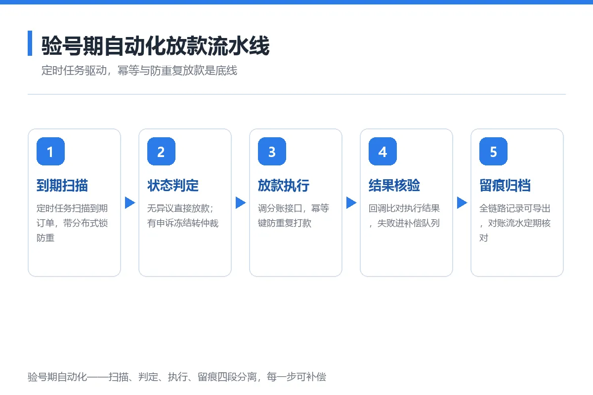Select the 放款执行 heading
This screenshot has width=593, height=395.
284,186
